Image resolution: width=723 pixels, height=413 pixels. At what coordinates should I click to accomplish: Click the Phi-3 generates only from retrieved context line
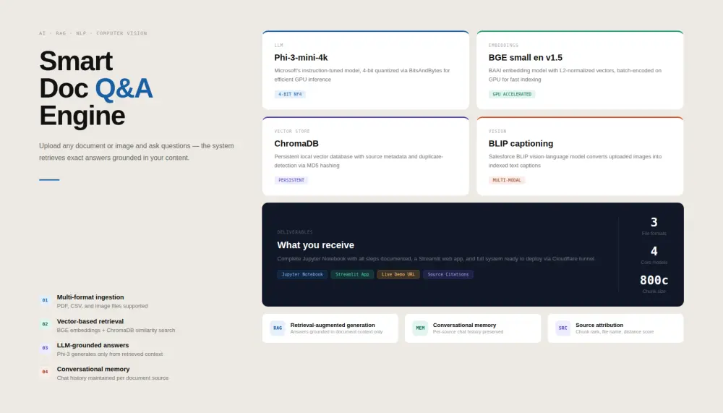pos(110,354)
